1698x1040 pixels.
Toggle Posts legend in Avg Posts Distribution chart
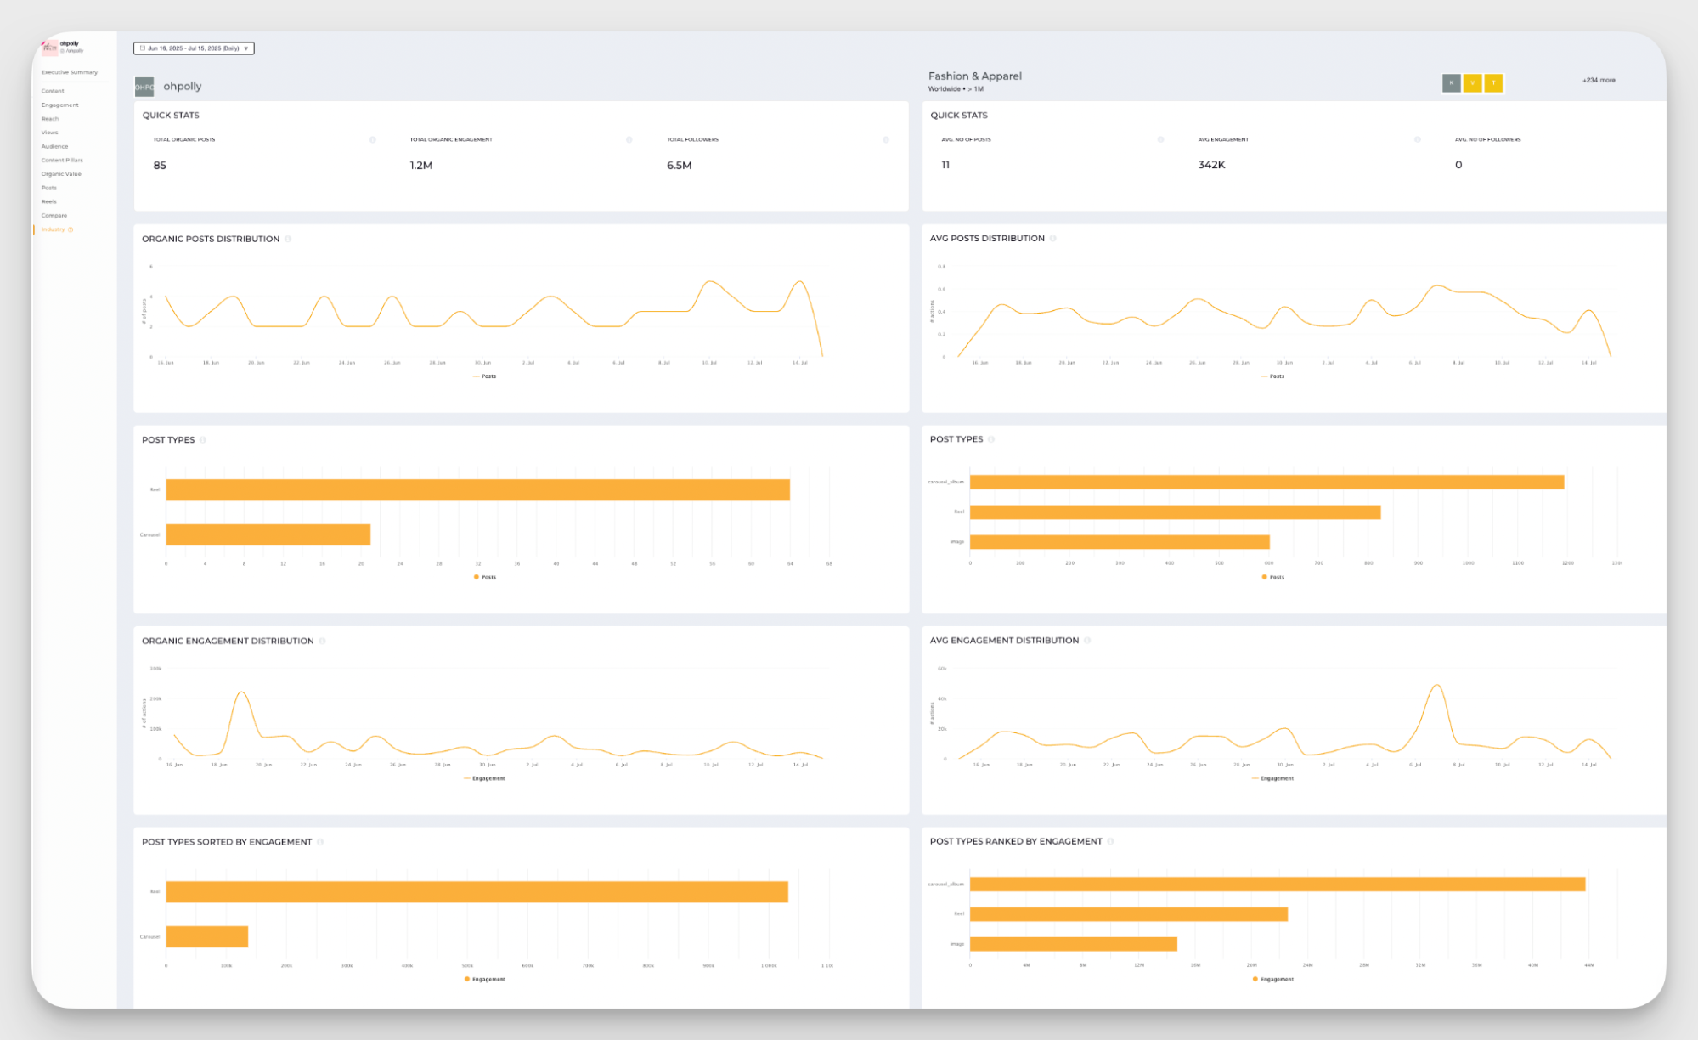1273,376
